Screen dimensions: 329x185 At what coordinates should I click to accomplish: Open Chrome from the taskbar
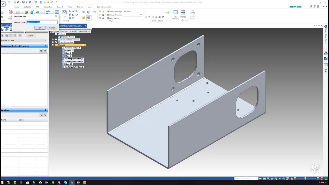pyautogui.click(x=53, y=182)
